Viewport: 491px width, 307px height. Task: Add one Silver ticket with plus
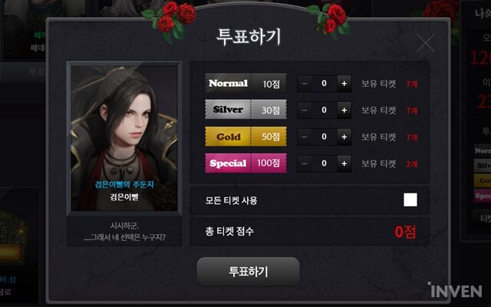pyautogui.click(x=344, y=110)
